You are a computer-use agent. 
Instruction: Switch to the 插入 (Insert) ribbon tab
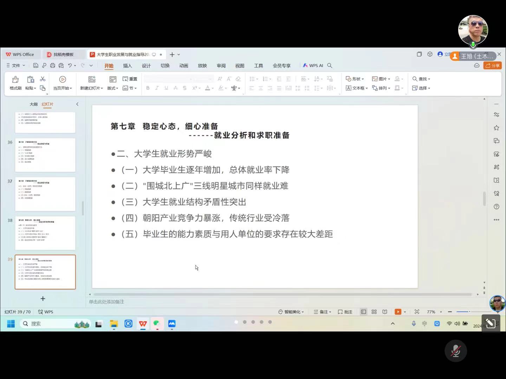coord(127,65)
